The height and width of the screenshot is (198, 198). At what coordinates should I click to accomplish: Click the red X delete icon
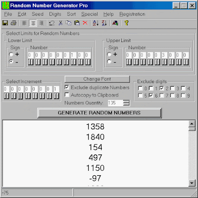tap(85, 23)
